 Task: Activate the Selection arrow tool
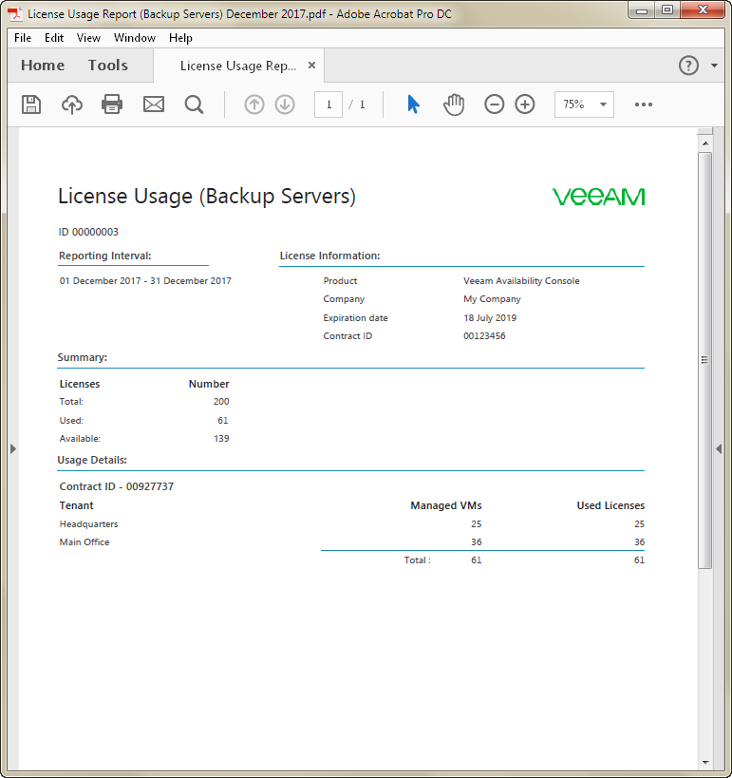coord(413,104)
